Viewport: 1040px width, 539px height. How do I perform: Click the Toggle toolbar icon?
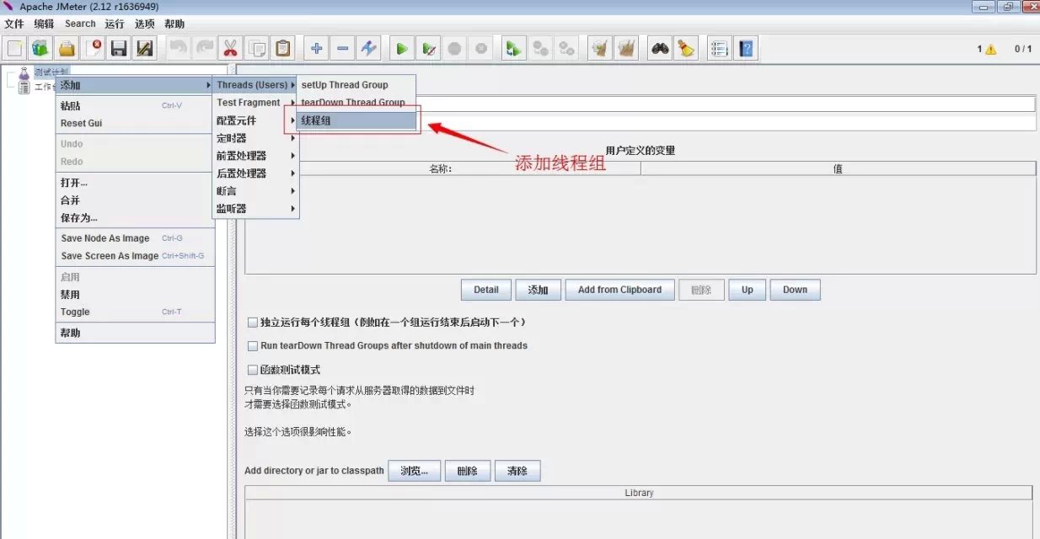[x=368, y=49]
